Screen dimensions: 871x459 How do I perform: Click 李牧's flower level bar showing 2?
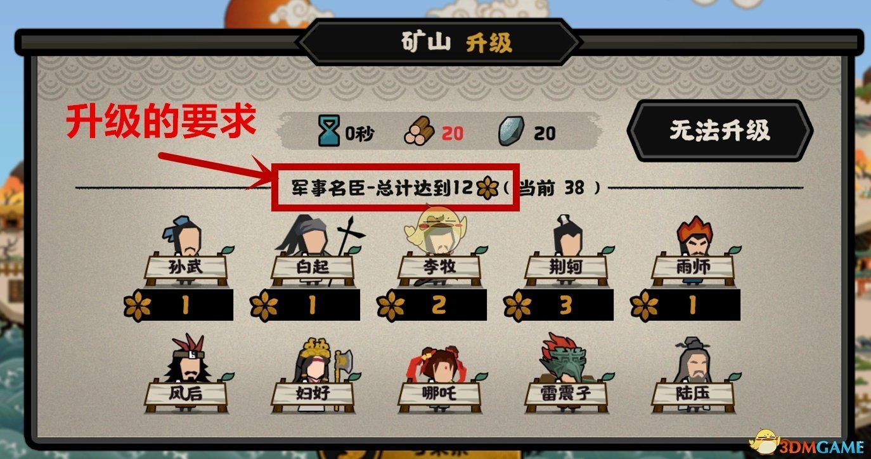432,305
